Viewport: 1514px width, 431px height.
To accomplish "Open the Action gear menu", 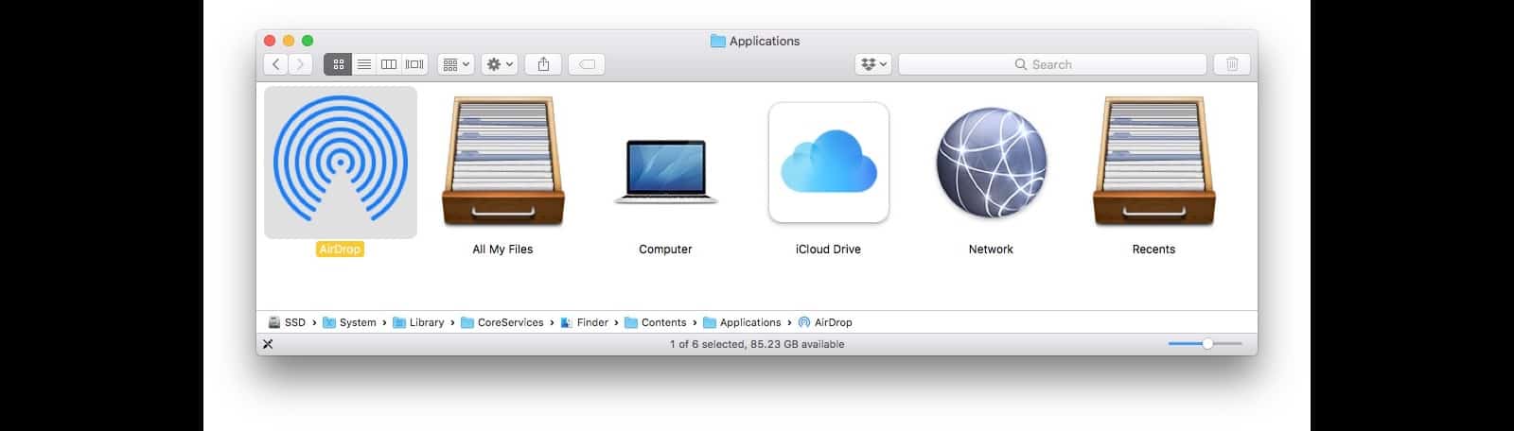I will tap(499, 64).
